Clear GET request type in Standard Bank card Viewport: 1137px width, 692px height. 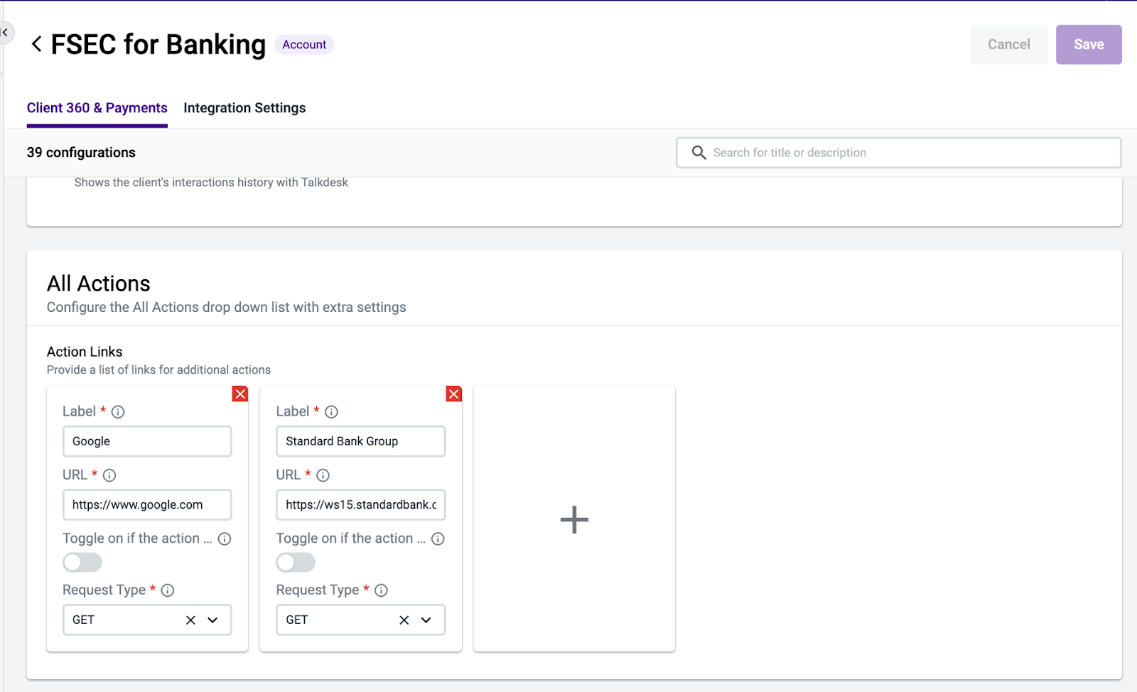(x=404, y=620)
